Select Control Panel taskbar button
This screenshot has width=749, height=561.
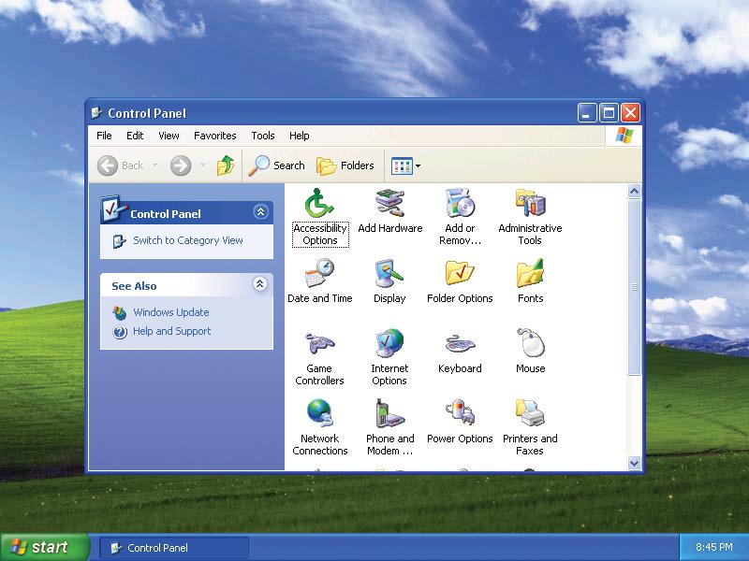tap(174, 548)
